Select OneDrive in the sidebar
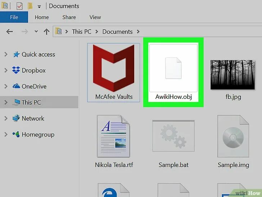Image resolution: width=262 pixels, height=197 pixels. tap(34, 87)
